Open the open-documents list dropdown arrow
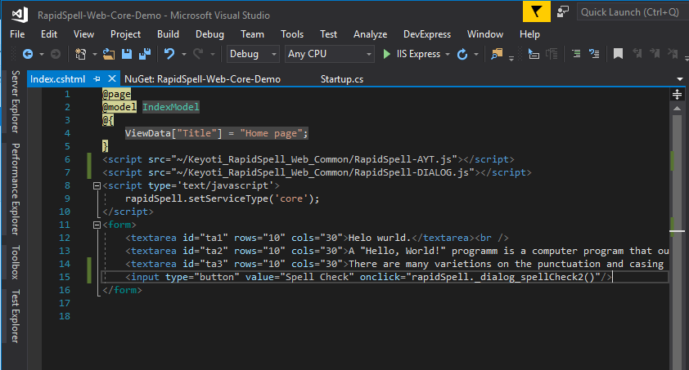The width and height of the screenshot is (689, 370). tap(680, 79)
